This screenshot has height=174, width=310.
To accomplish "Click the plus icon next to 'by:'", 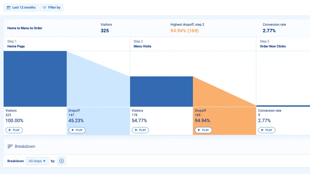I will (x=61, y=161).
